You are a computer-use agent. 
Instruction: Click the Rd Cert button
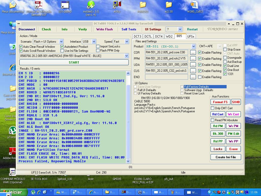[218, 114]
